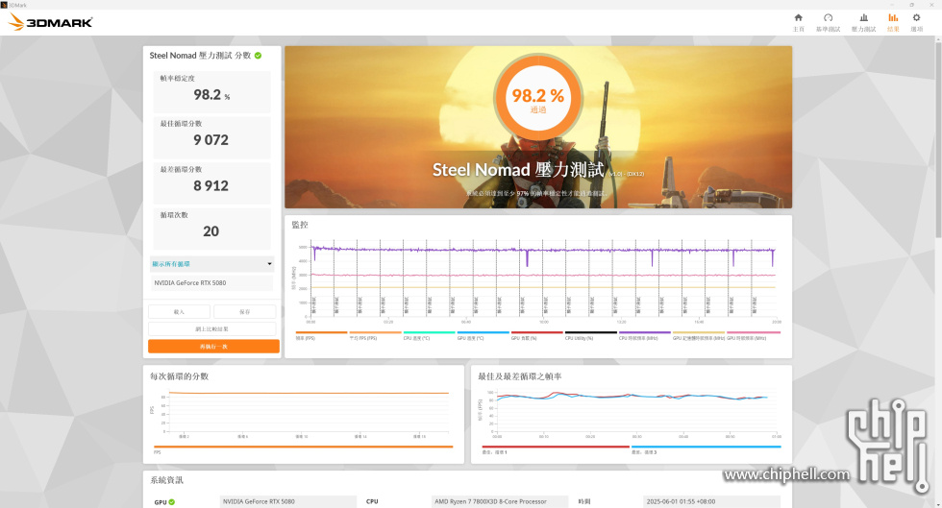The image size is (942, 508).
Task: Click best loop score 9 072
Action: pyautogui.click(x=211, y=140)
